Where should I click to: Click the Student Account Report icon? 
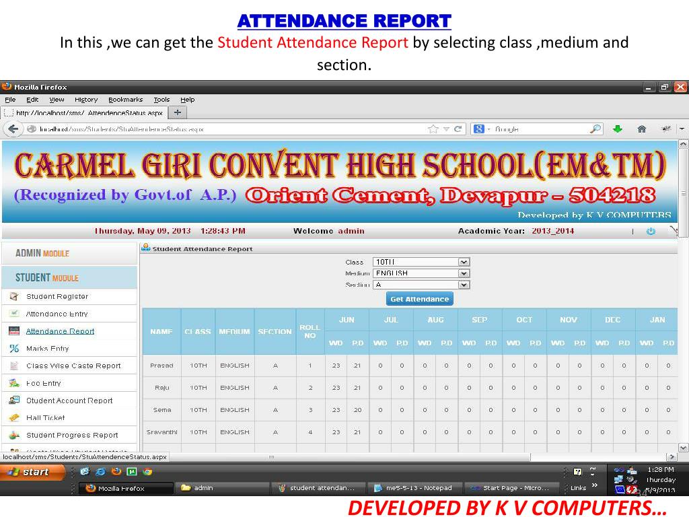14,400
